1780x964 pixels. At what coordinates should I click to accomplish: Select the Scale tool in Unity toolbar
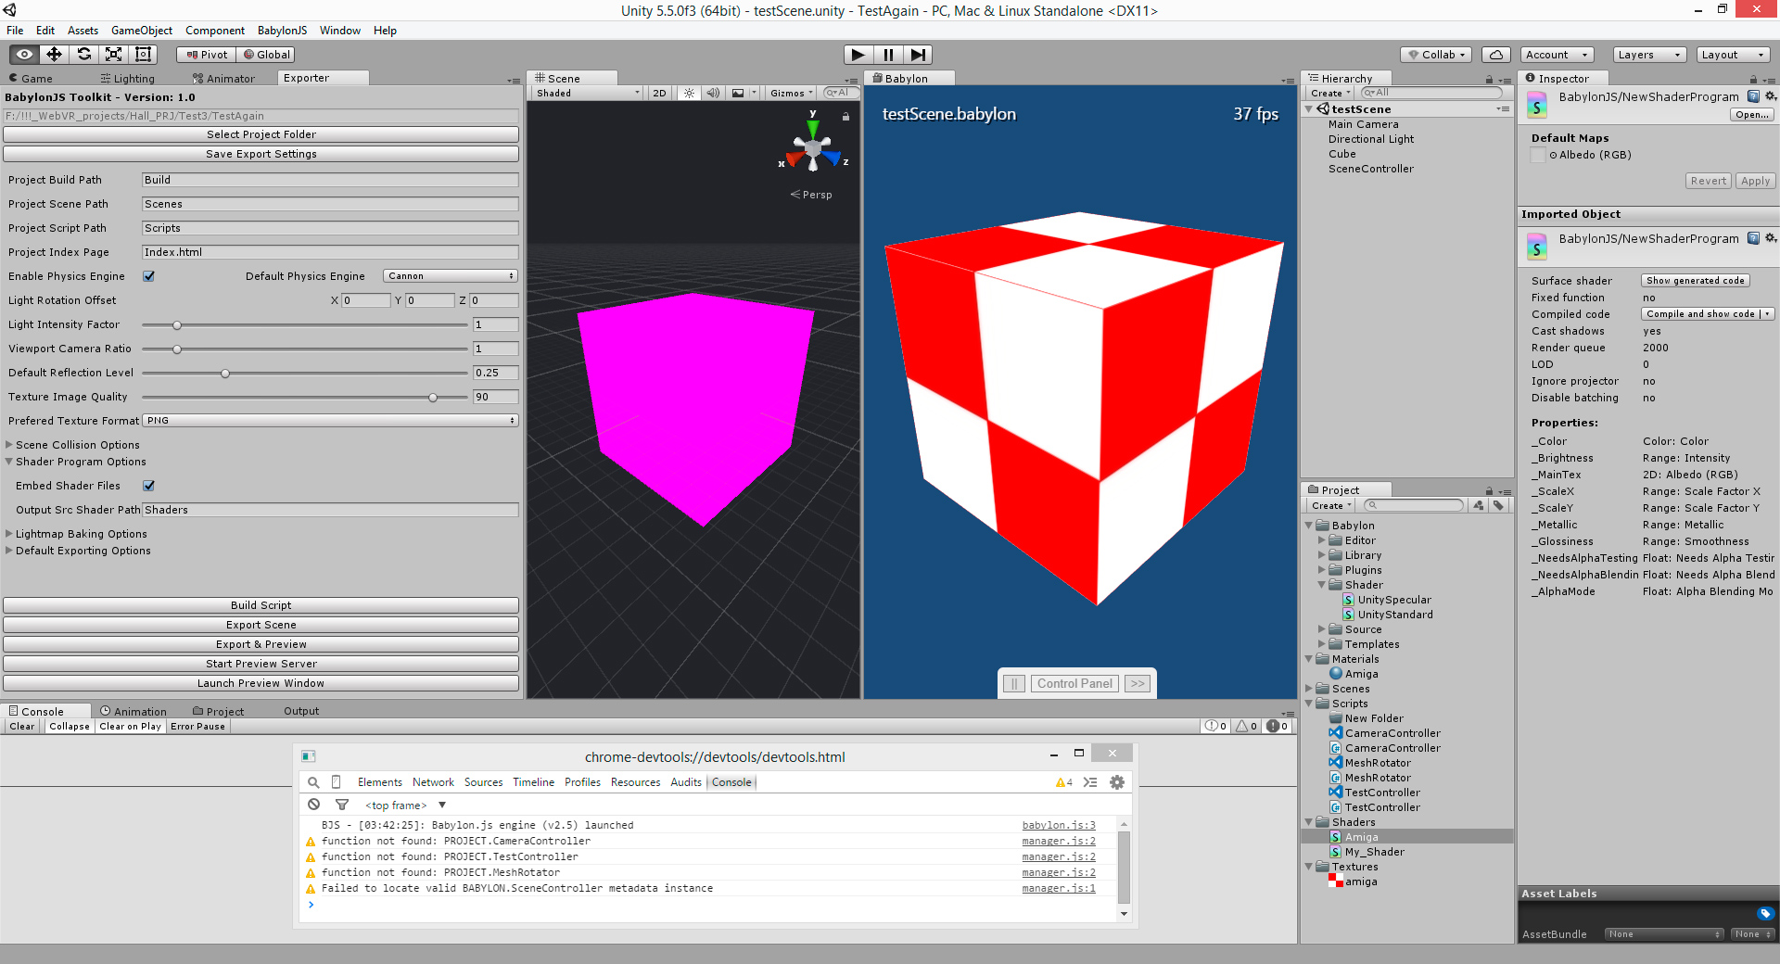(113, 55)
